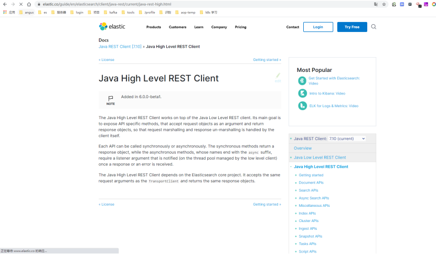Expand Document APIs in sidebar tree
Viewport: 436px width, 254px height.
click(296, 183)
